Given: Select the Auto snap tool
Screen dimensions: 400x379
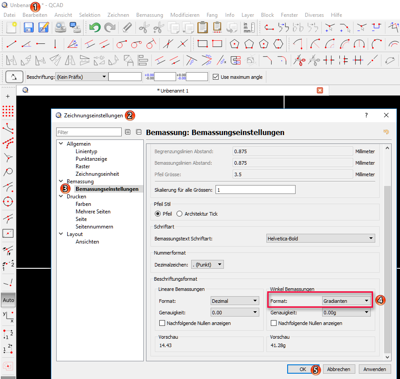Looking at the screenshot, I should click(8, 300).
